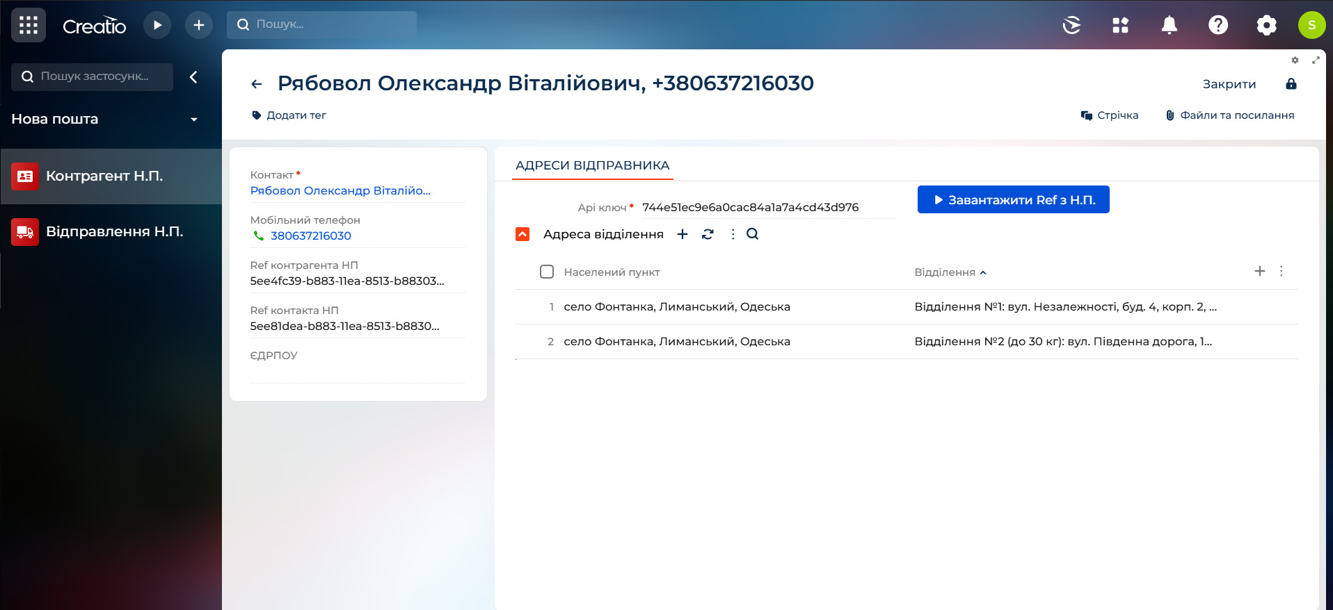Click Завантажити Ref з Н.П. button
1333x610 pixels.
pyautogui.click(x=1014, y=199)
